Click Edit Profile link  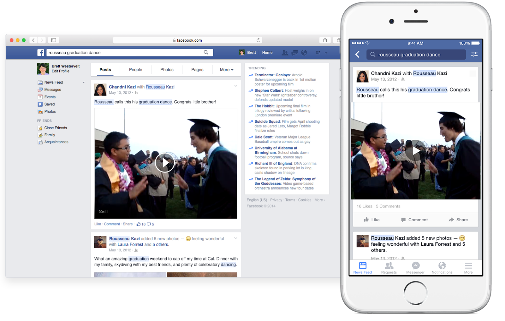click(61, 71)
